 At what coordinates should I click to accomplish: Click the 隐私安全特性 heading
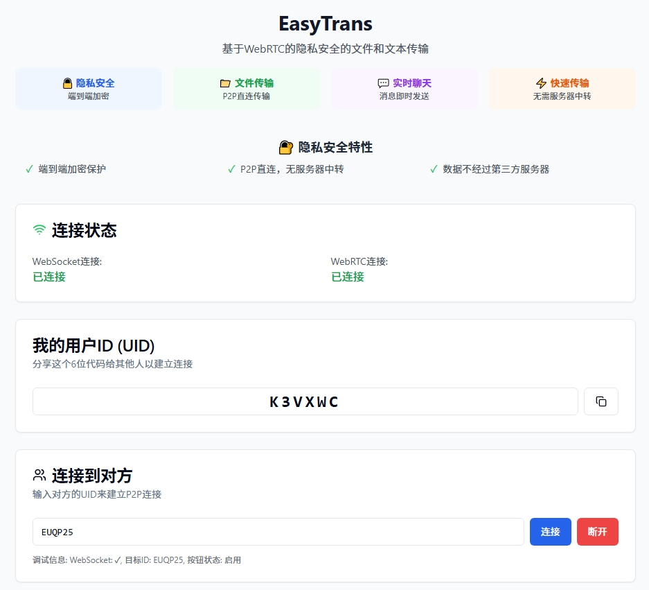pyautogui.click(x=335, y=148)
